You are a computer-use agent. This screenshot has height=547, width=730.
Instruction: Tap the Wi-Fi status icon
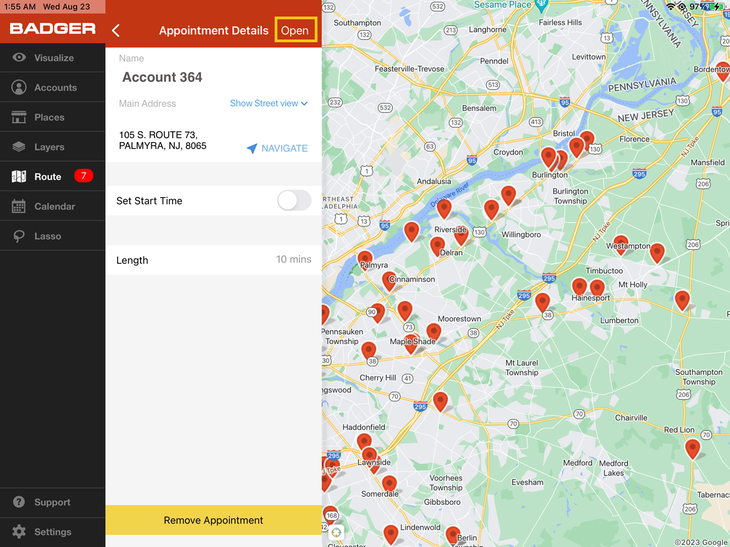(671, 6)
